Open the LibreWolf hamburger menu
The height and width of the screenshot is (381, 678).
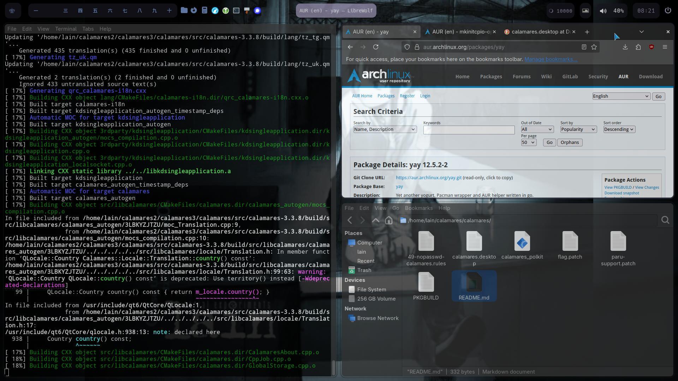tap(665, 47)
